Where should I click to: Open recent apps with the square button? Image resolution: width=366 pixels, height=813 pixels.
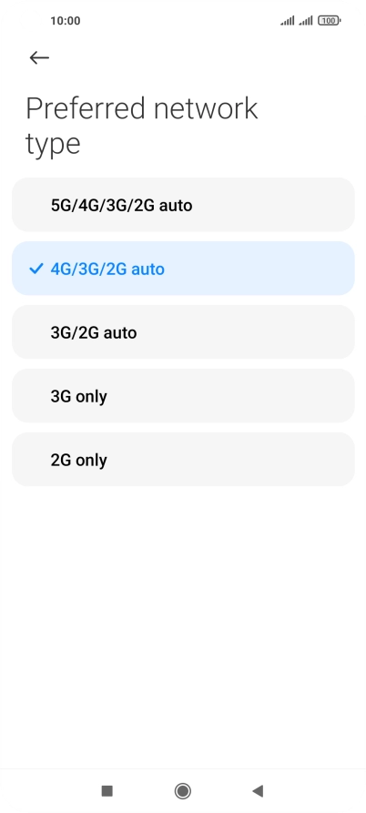(x=107, y=791)
